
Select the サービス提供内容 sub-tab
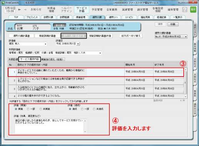[x=30, y=59]
